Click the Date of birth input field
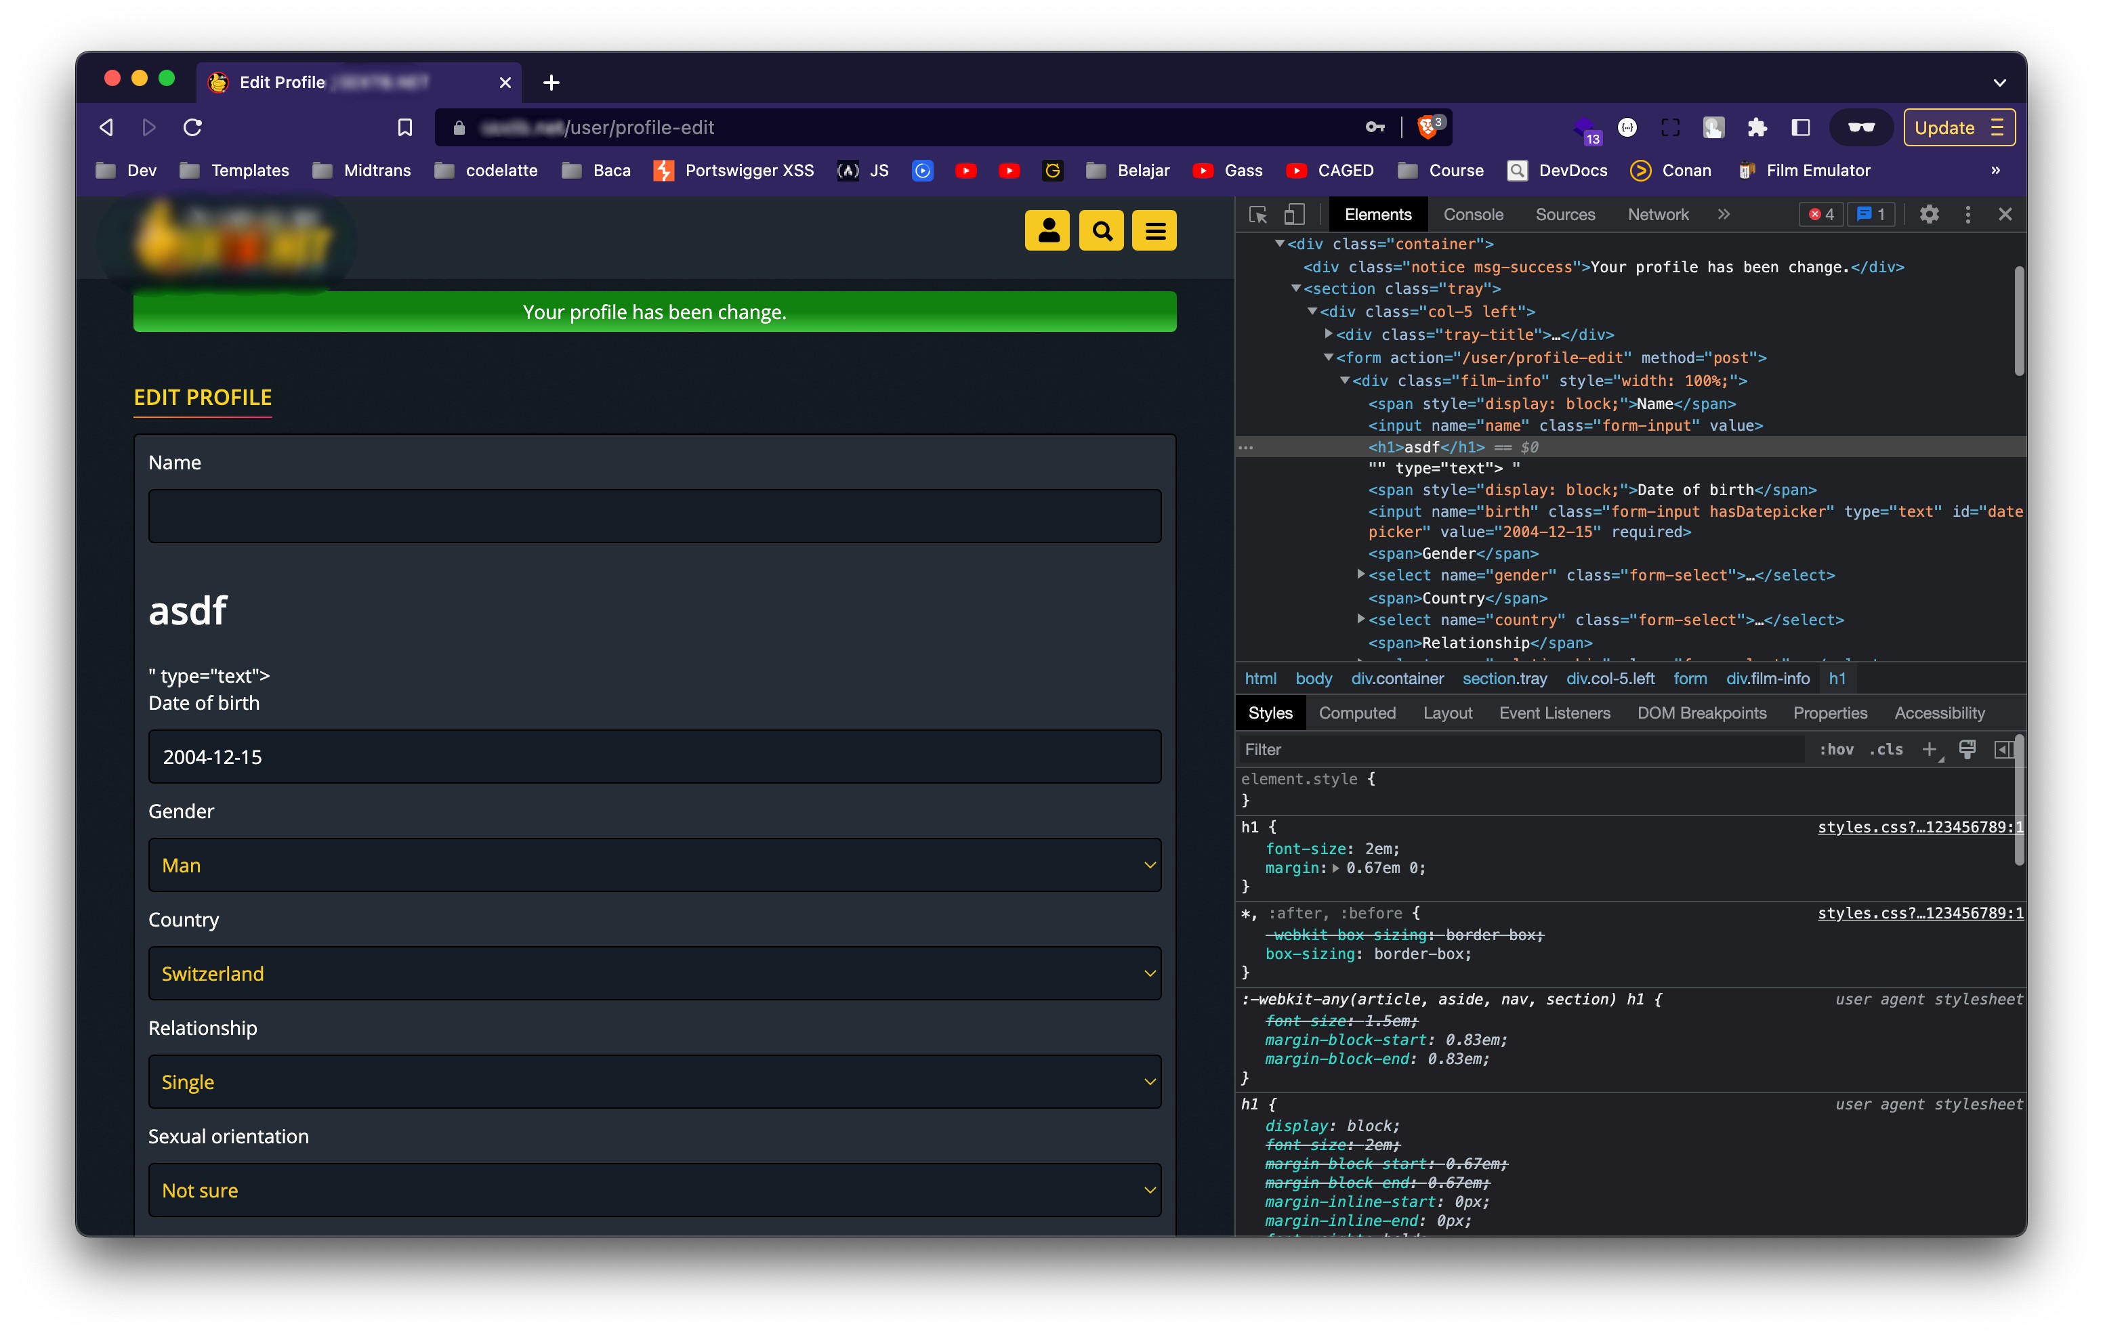Viewport: 2103px width, 1337px height. coord(654,757)
